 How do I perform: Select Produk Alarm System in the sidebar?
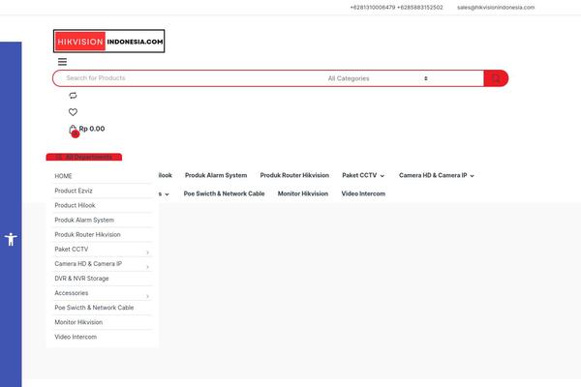pos(84,220)
